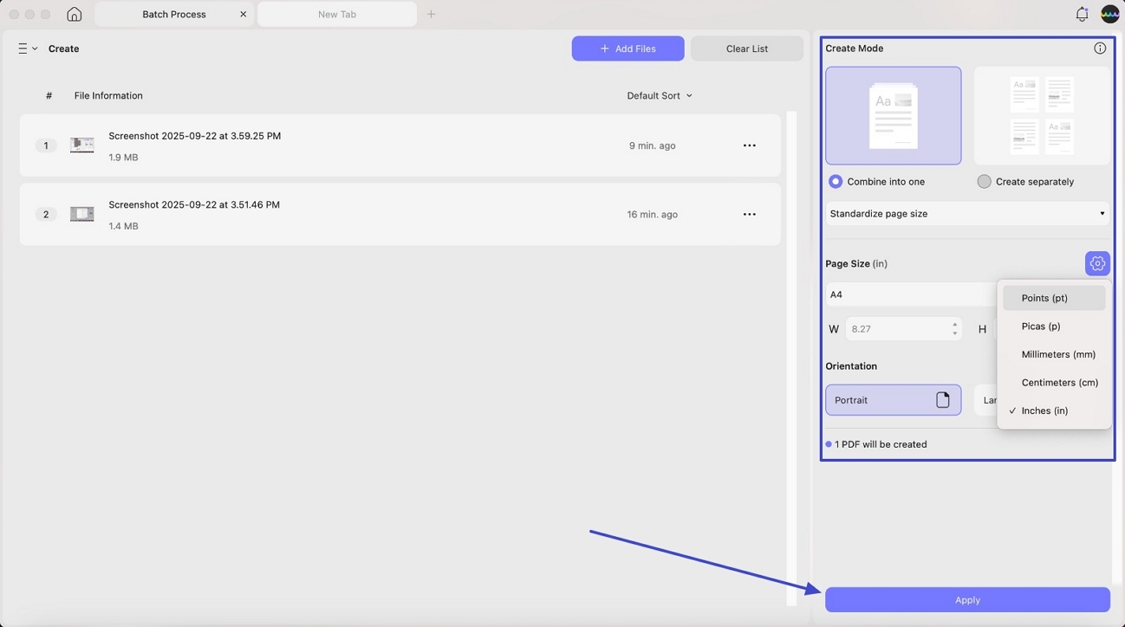Image resolution: width=1125 pixels, height=627 pixels.
Task: Increase the width value with the stepper arrow
Action: (953, 324)
